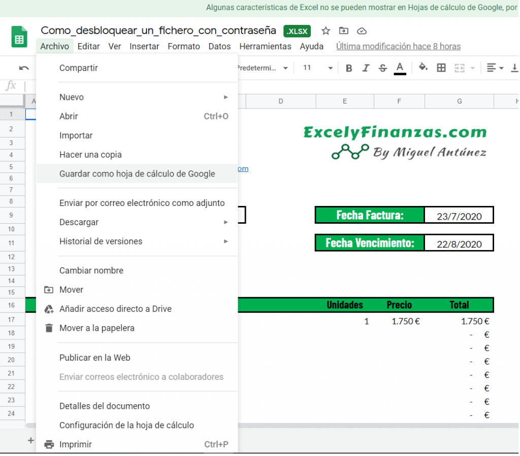The width and height of the screenshot is (520, 456).
Task: Open the Archivo menu
Action: tap(54, 46)
